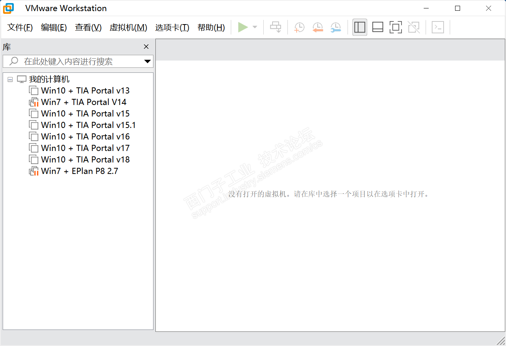Collapse the 我的计算机 tree node
The width and height of the screenshot is (506, 346).
(10, 79)
